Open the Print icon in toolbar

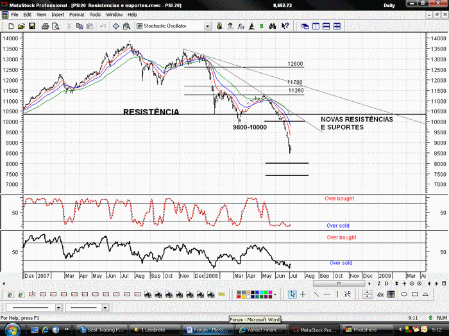coord(45,26)
